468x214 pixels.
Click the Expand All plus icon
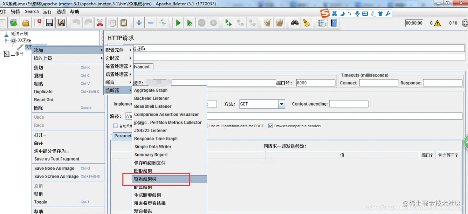(x=139, y=23)
